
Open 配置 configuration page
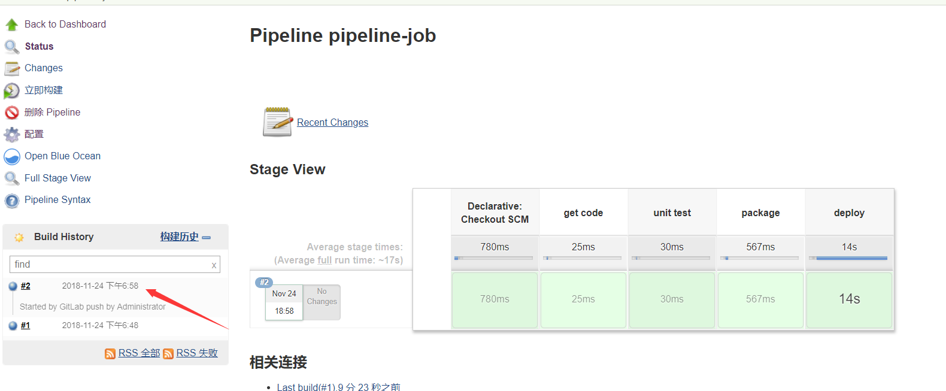point(34,134)
